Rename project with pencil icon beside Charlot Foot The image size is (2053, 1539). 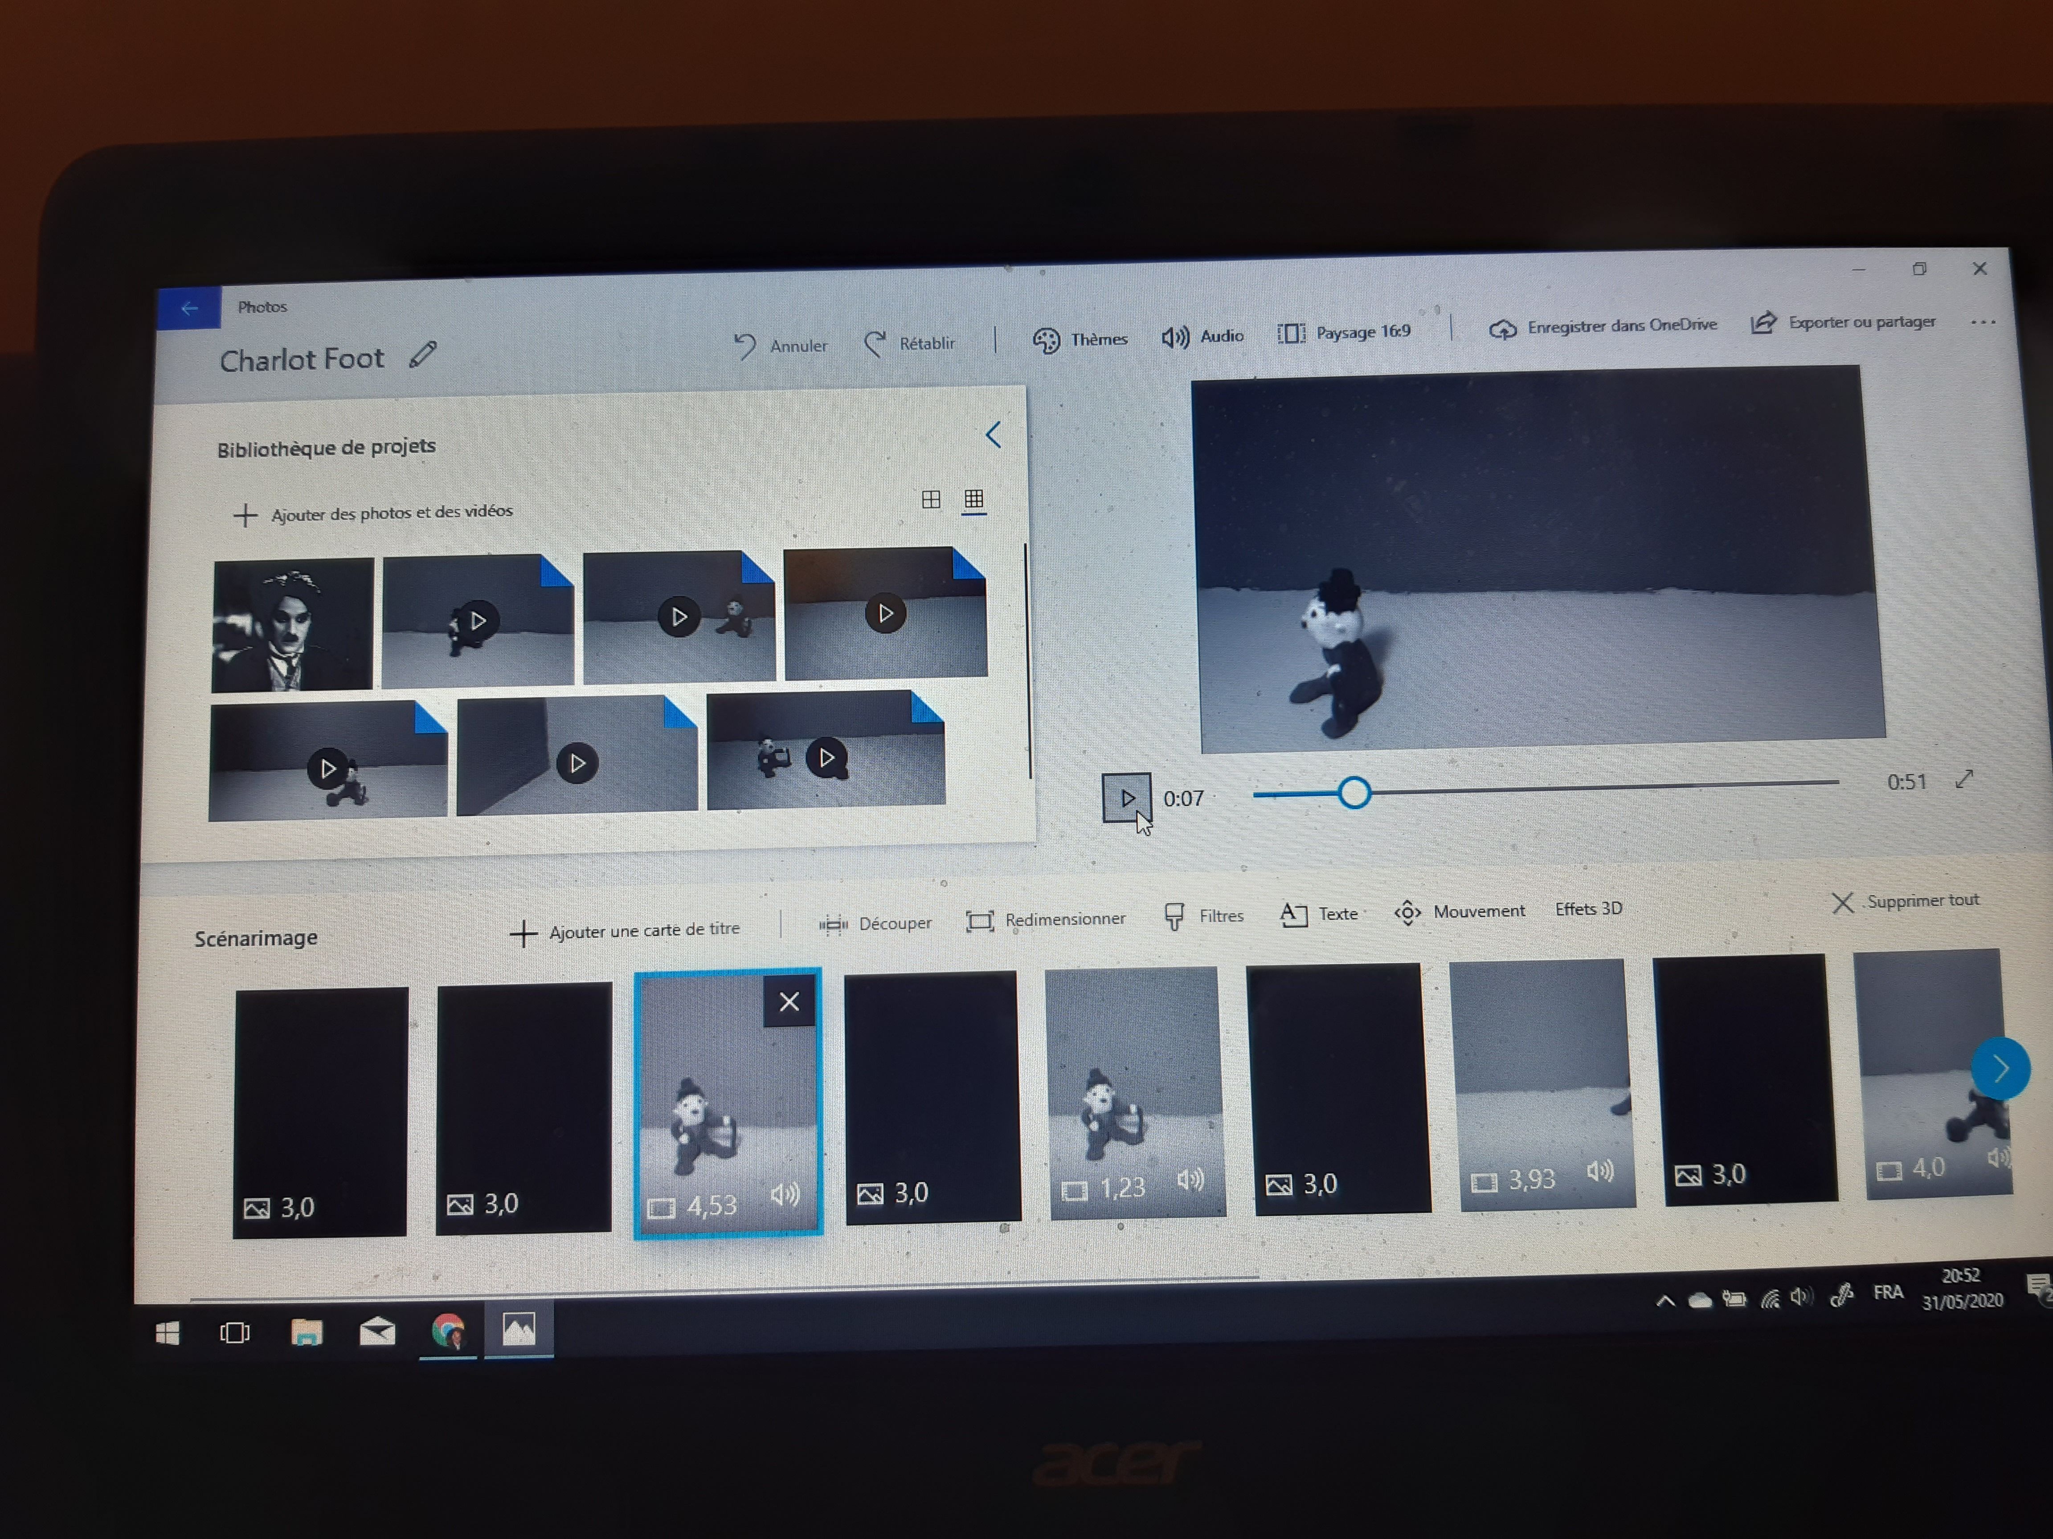point(423,354)
